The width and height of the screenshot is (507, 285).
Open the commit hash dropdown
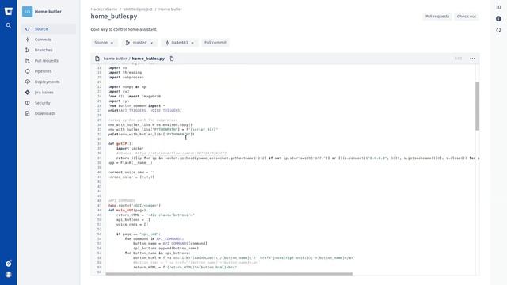180,43
